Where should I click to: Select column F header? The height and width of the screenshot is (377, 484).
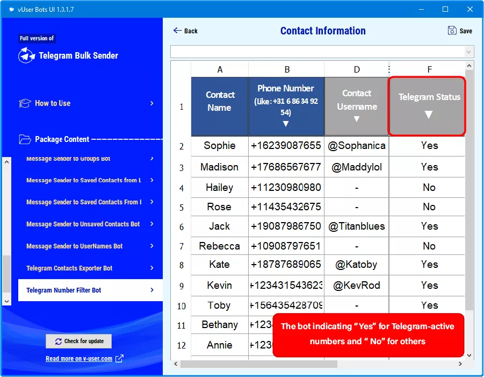point(429,69)
